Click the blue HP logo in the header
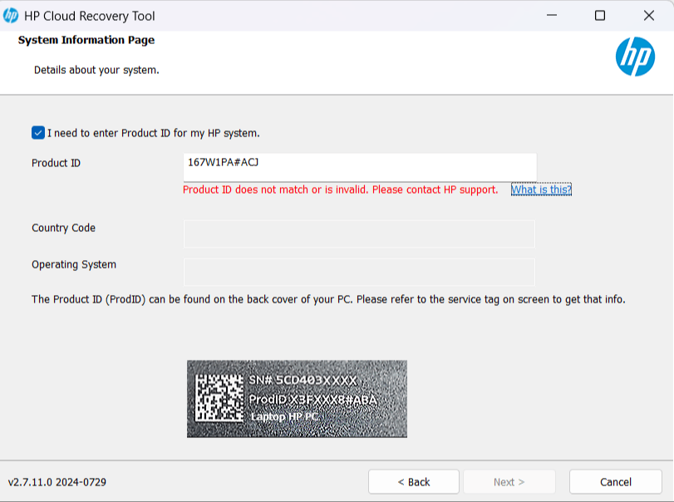 pos(635,57)
